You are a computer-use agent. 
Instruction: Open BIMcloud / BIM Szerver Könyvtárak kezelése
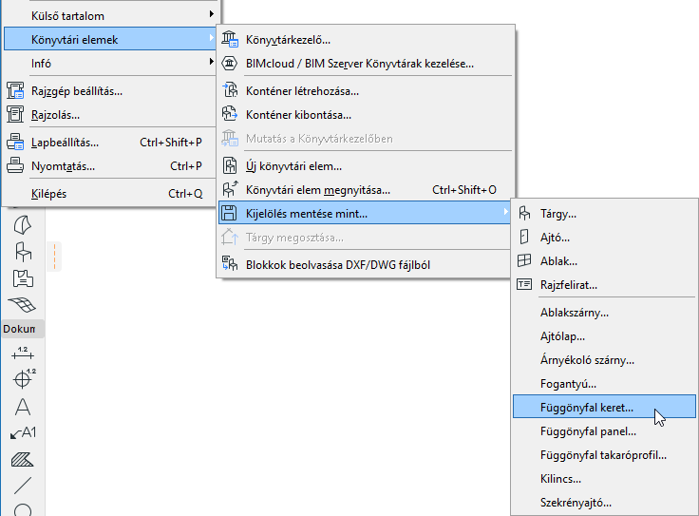(366, 64)
